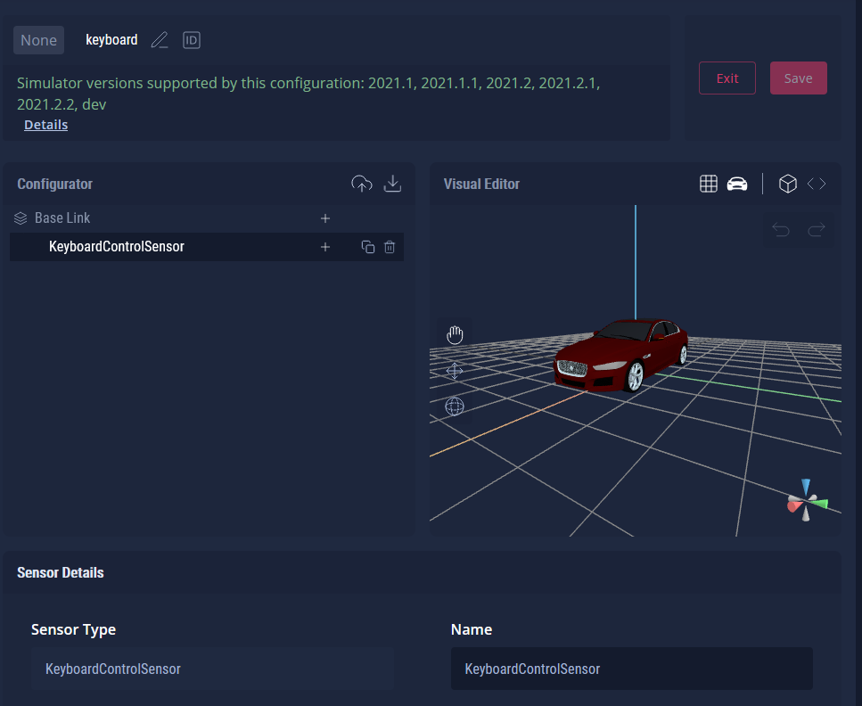Add a sensor to Base Link
This screenshot has width=862, height=706.
click(325, 218)
